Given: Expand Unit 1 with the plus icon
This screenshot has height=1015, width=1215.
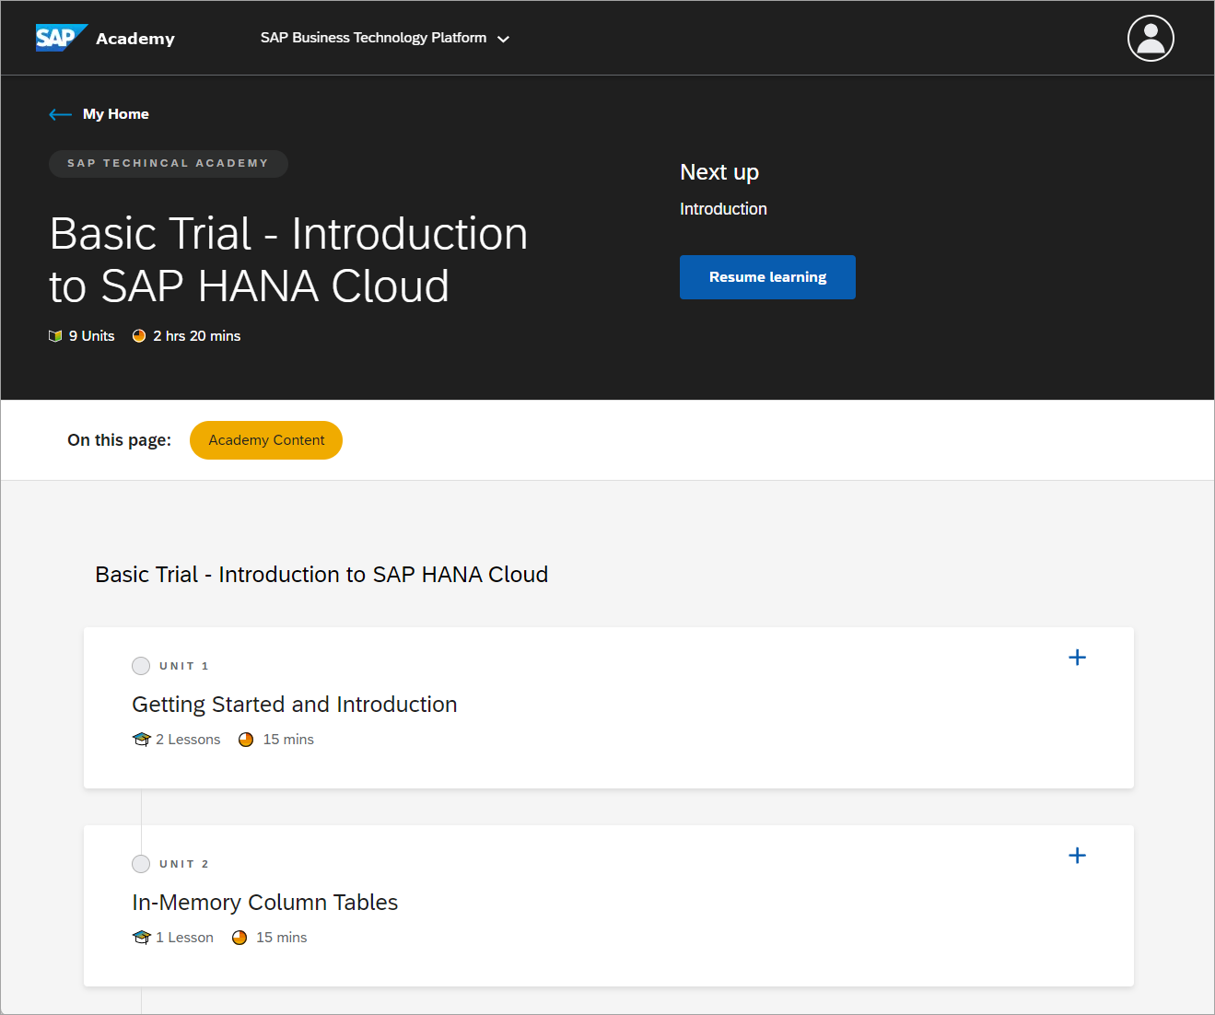Looking at the screenshot, I should 1077,658.
